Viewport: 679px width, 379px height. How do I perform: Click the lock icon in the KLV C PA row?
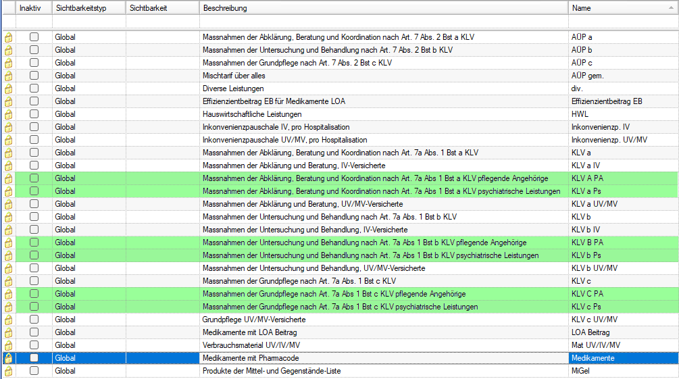[9, 295]
